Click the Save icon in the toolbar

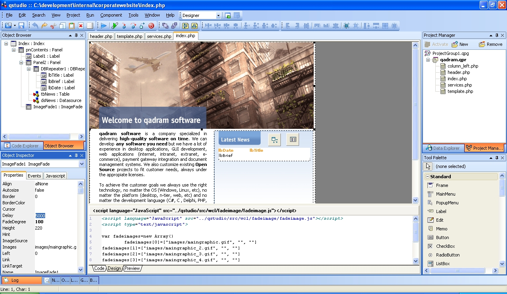point(21,26)
